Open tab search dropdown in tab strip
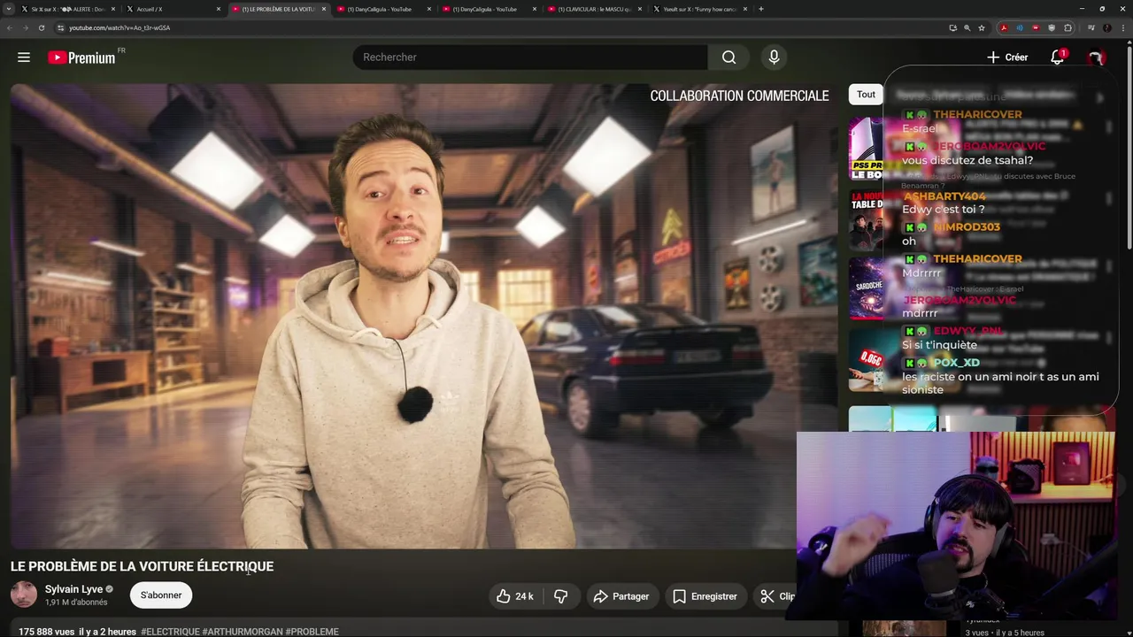This screenshot has width=1133, height=637. (x=8, y=9)
